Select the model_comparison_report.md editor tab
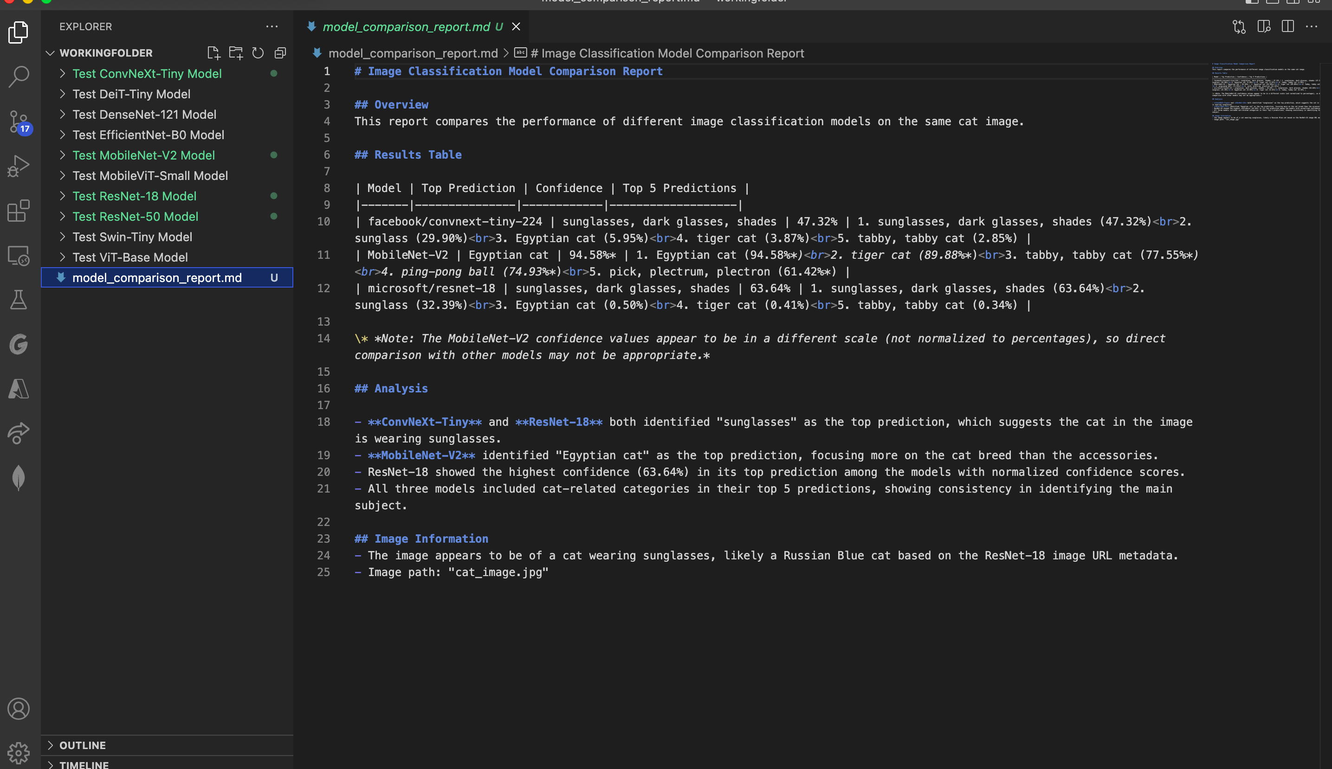 click(406, 26)
